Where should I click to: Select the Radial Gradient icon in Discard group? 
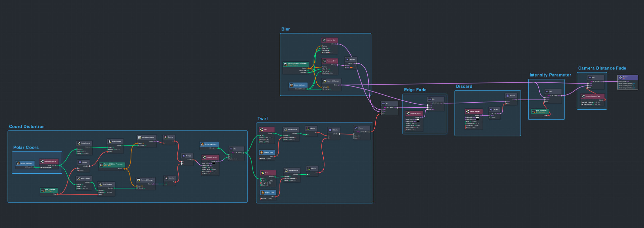tap(467, 111)
